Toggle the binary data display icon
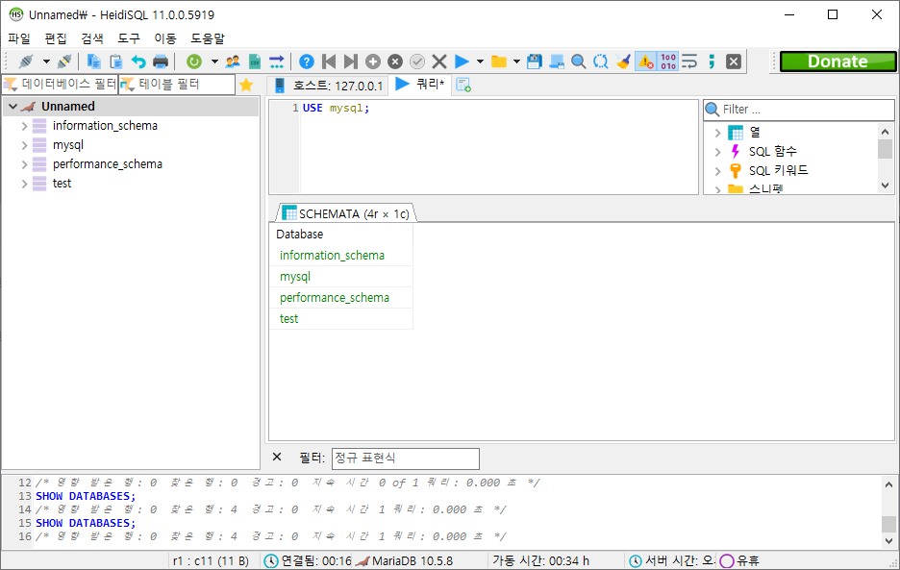The image size is (900, 570). pos(668,62)
